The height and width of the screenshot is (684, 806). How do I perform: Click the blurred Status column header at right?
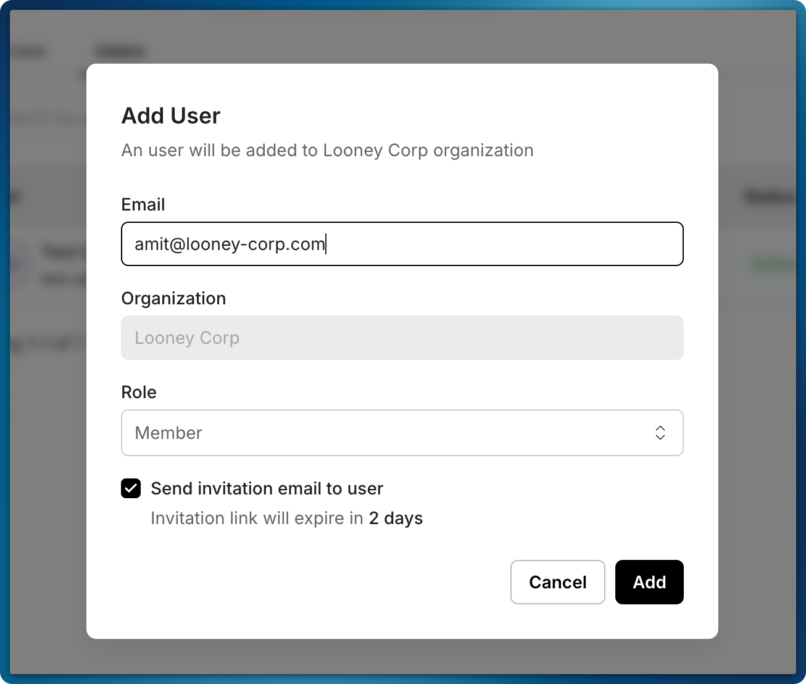[x=768, y=197]
